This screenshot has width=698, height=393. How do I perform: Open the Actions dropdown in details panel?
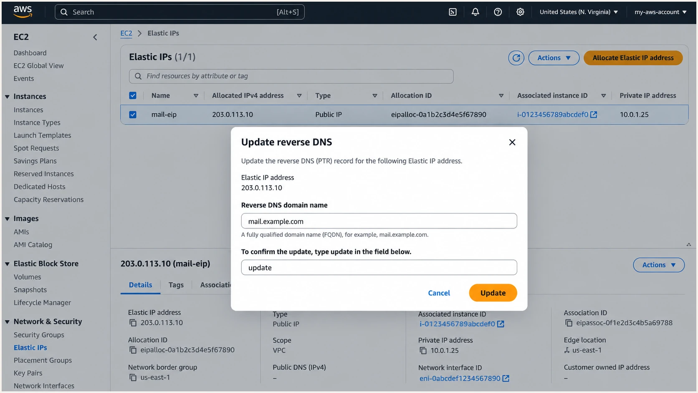pyautogui.click(x=659, y=265)
